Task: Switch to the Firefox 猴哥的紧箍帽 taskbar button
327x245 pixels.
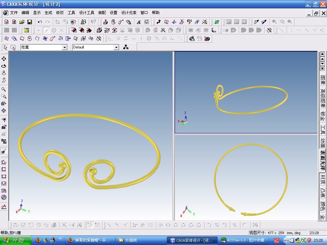Action: (90, 241)
